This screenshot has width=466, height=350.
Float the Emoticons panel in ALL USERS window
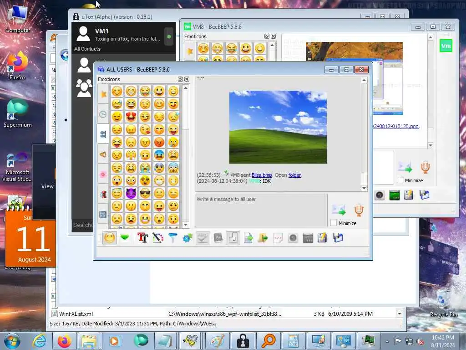tap(180, 79)
